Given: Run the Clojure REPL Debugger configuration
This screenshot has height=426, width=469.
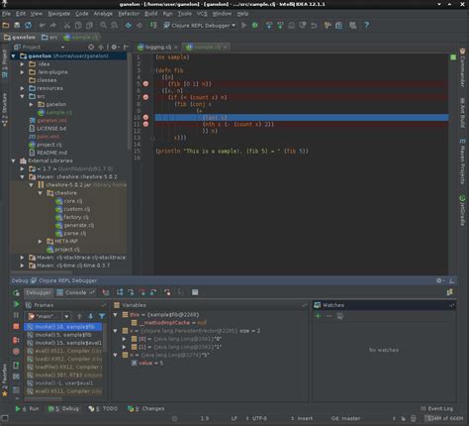Looking at the screenshot, I should click(x=244, y=25).
